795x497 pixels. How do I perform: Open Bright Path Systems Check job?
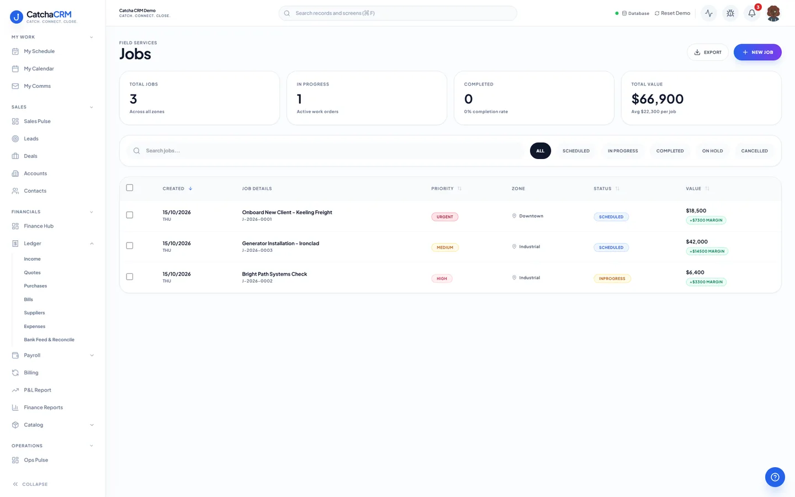[x=274, y=274]
